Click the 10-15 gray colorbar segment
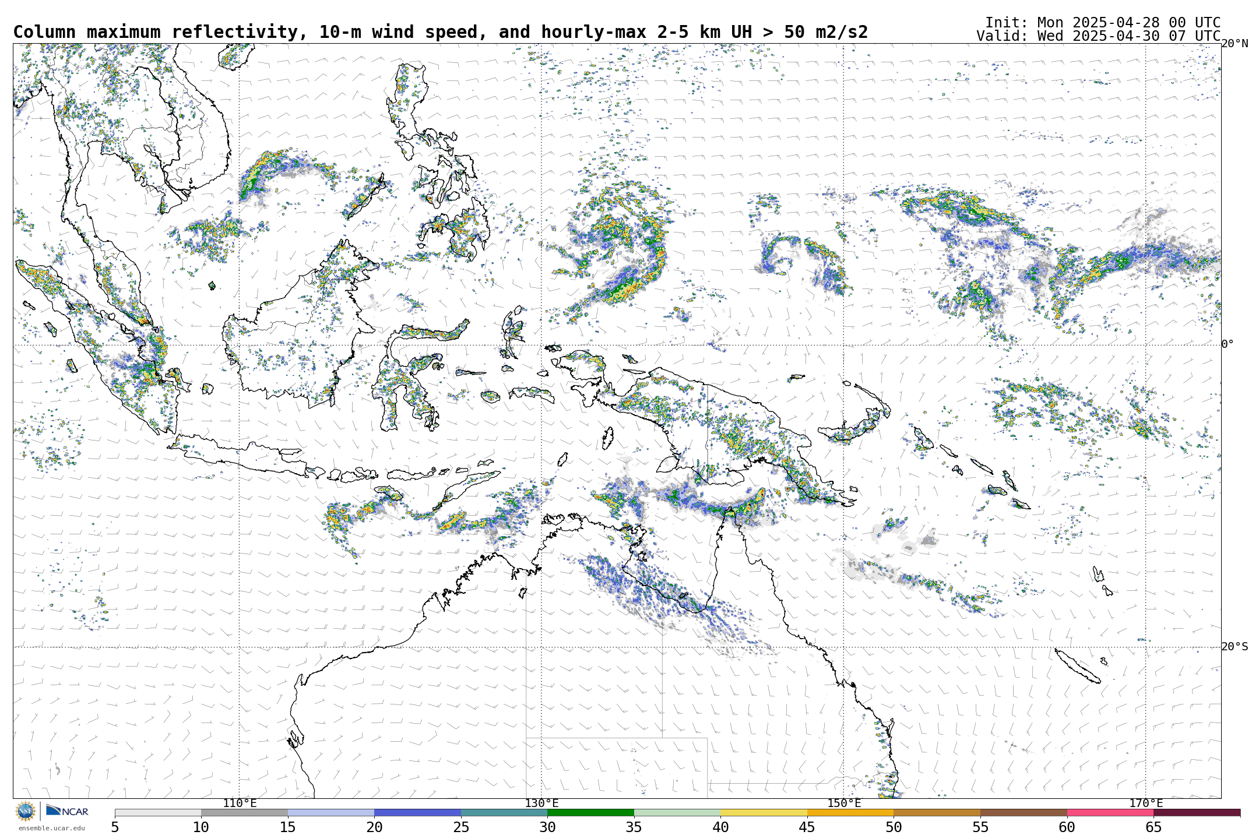Viewport: 1259px width, 835px height. (x=244, y=812)
